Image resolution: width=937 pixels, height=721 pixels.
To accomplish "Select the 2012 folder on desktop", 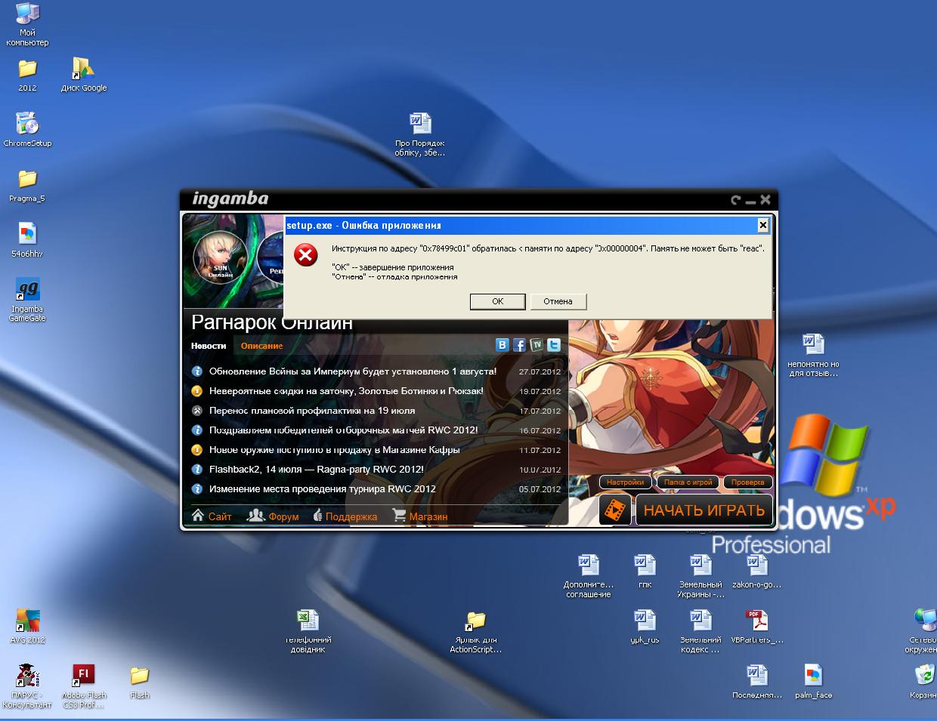I will [27, 75].
